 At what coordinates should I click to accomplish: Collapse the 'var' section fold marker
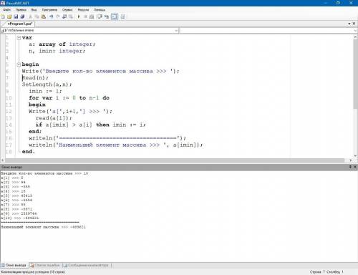(x=19, y=38)
